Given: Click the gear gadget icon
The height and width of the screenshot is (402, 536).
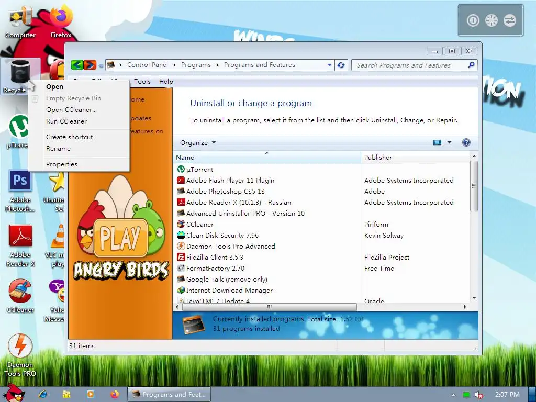Looking at the screenshot, I should tap(491, 20).
